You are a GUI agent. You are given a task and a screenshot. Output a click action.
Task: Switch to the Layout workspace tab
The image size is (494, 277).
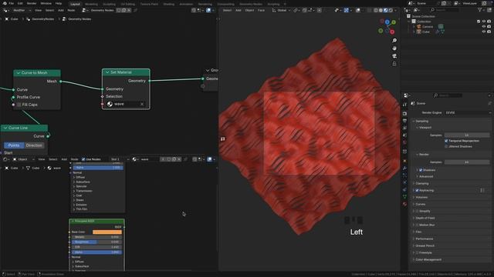coord(75,4)
